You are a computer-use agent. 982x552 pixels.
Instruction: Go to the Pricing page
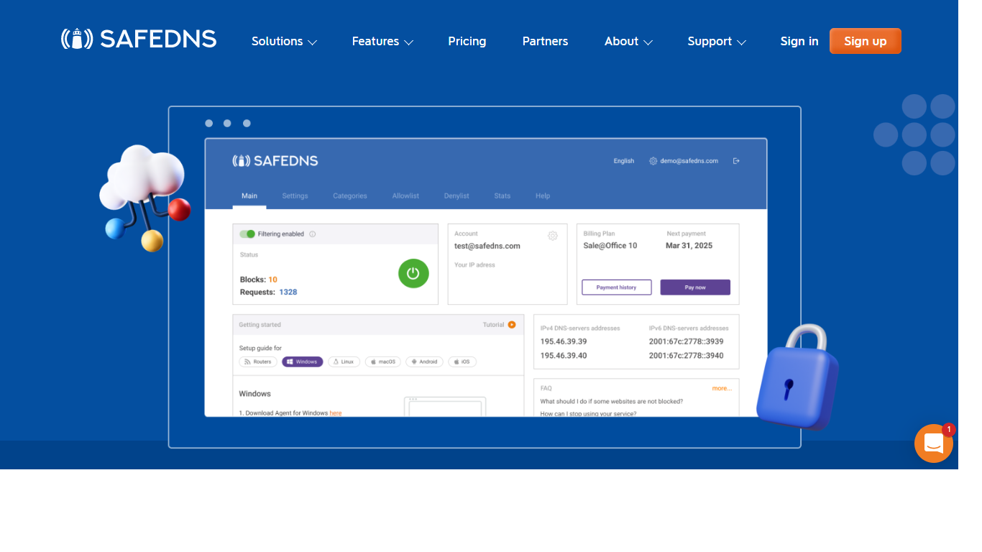tap(467, 42)
